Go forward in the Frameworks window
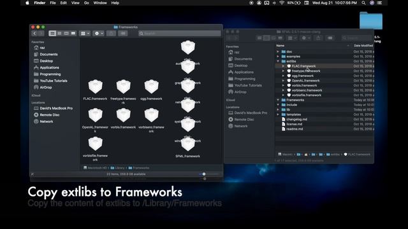Image resolution: width=408 pixels, height=229 pixels. 41,34
